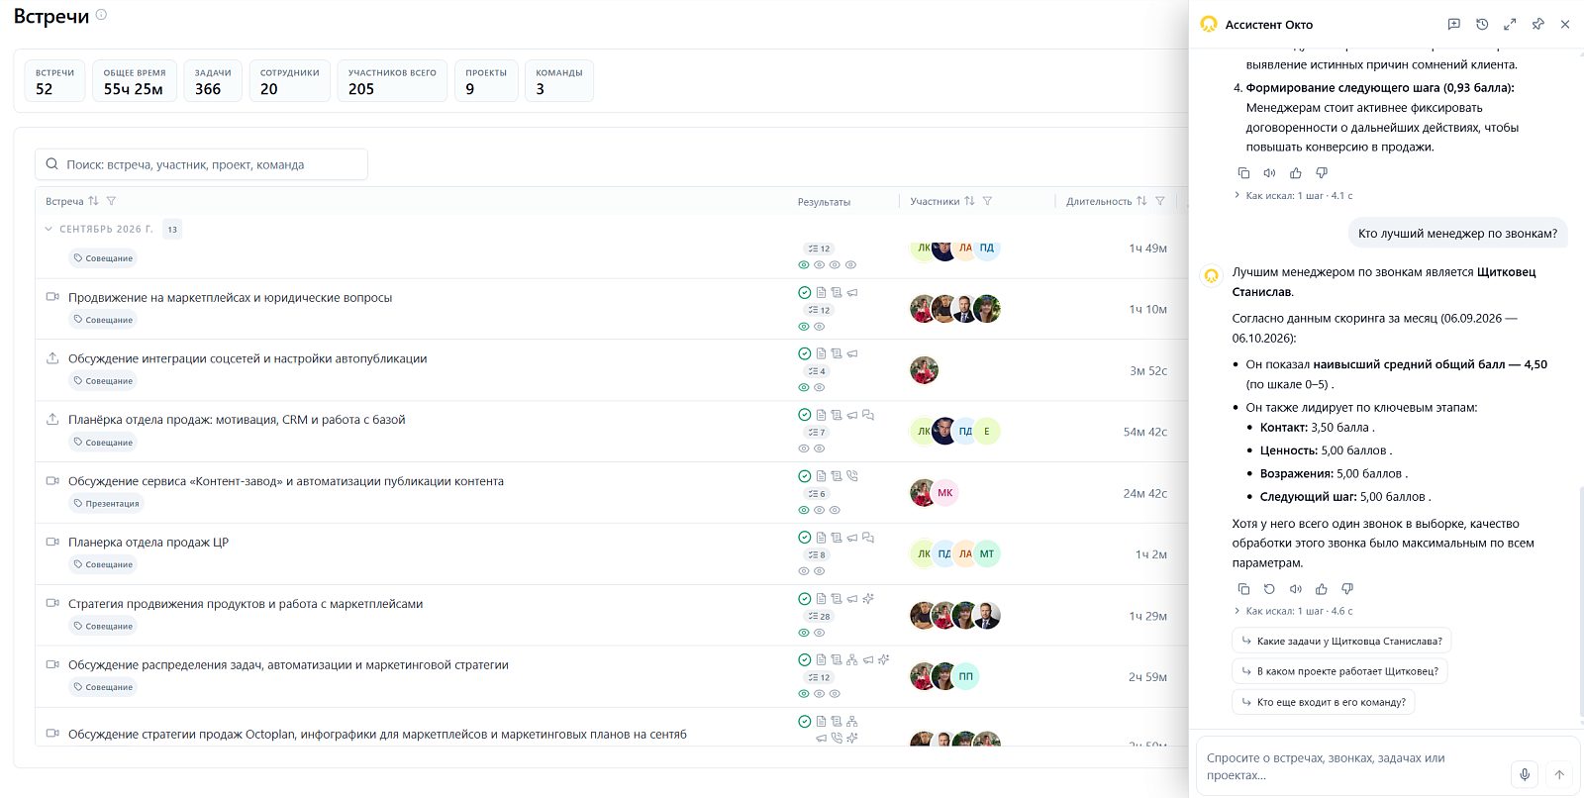
Task: Regenerate the answer about the best manager
Action: [x=1269, y=589]
